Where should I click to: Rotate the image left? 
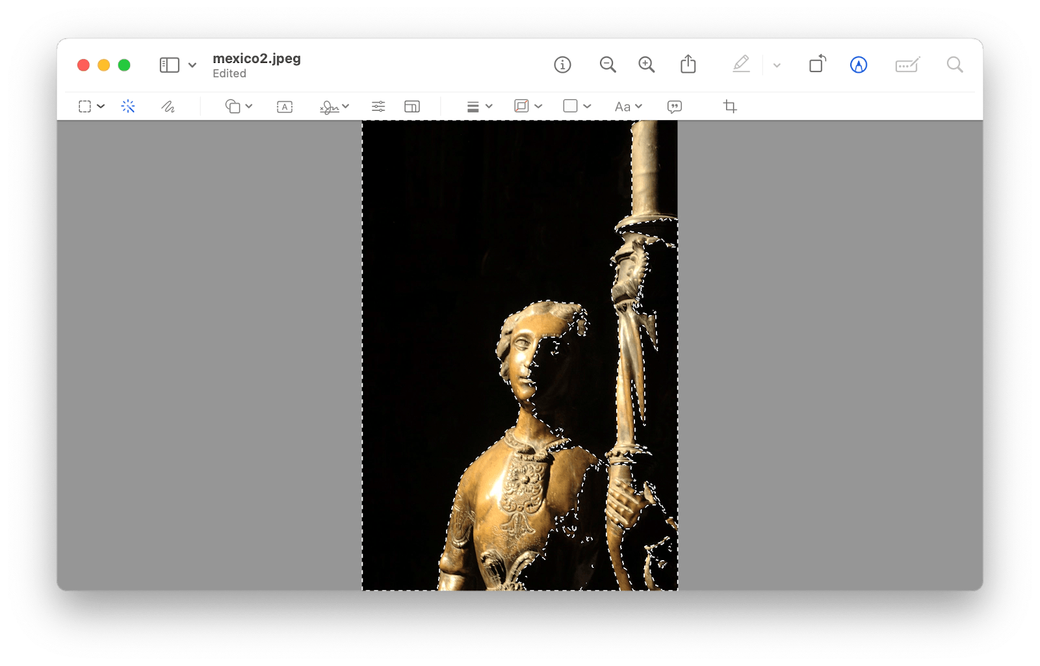coord(816,64)
